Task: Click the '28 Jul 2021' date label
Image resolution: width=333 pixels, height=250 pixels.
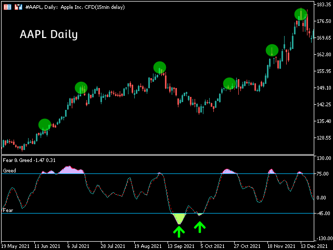Action: click(x=113, y=246)
